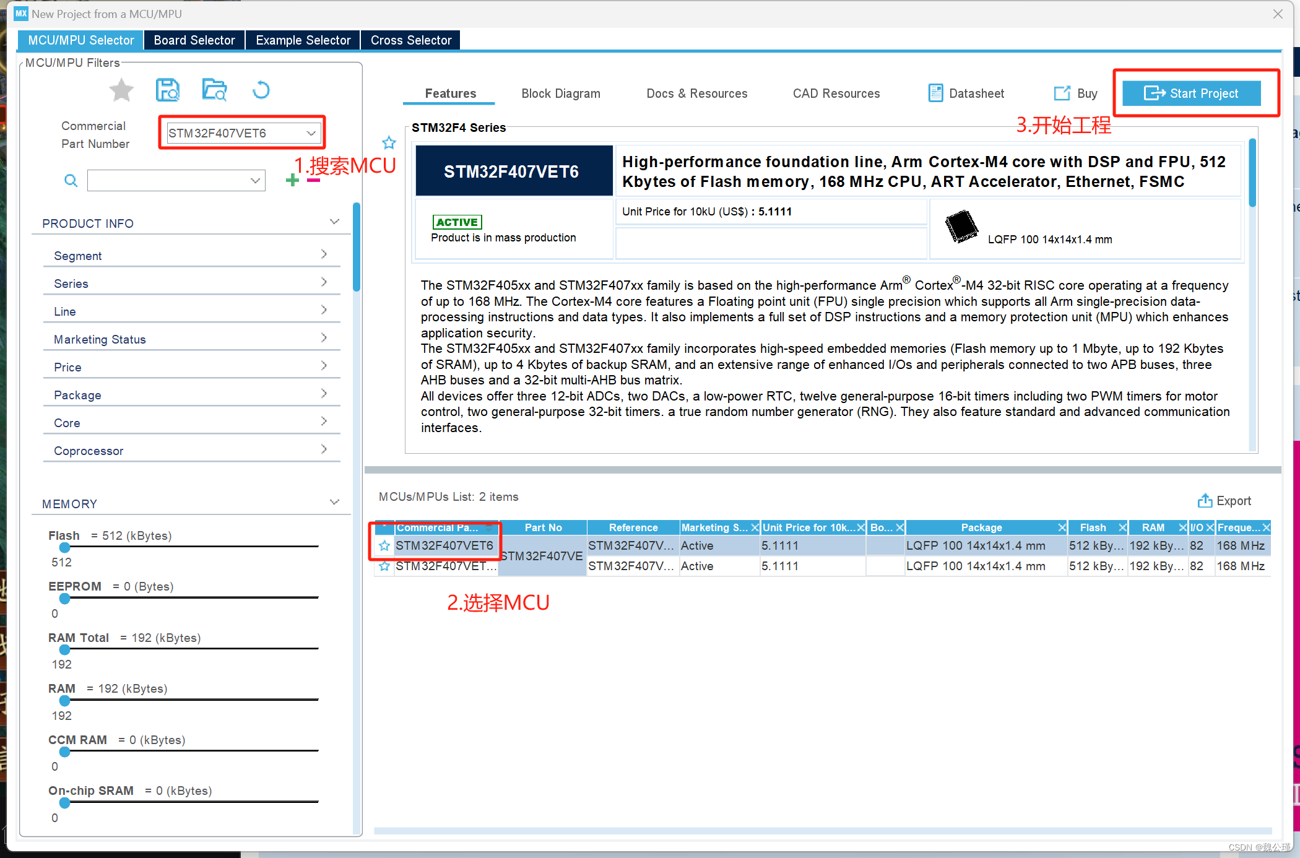
Task: Collapse the MEMORY section
Action: pos(334,502)
